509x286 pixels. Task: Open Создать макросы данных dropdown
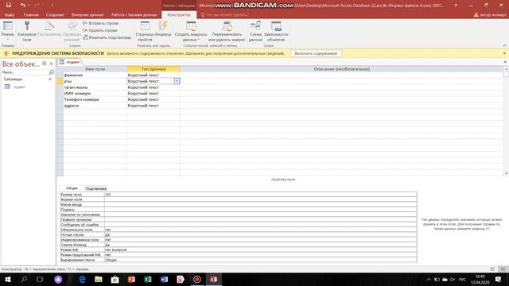[x=191, y=31]
